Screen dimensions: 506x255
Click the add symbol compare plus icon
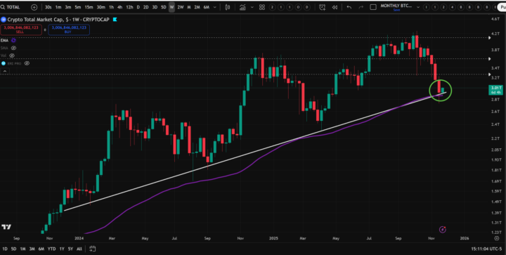point(34,7)
